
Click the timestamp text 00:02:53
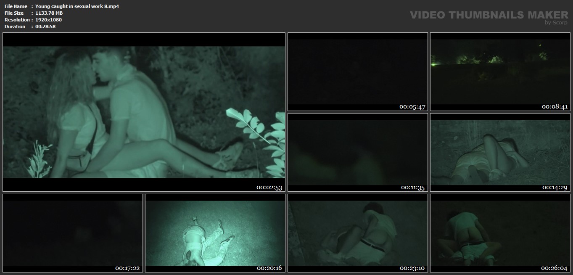pyautogui.click(x=269, y=188)
